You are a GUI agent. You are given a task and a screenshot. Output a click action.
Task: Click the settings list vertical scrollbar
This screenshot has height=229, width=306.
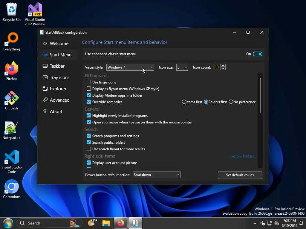[x=260, y=95]
